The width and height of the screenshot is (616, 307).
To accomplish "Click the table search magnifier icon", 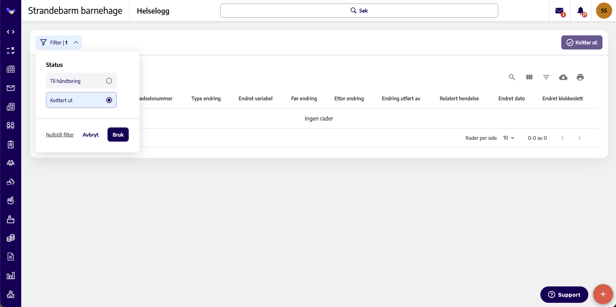I will (512, 77).
